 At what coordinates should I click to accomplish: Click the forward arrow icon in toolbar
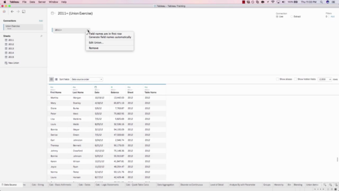click(x=18, y=12)
